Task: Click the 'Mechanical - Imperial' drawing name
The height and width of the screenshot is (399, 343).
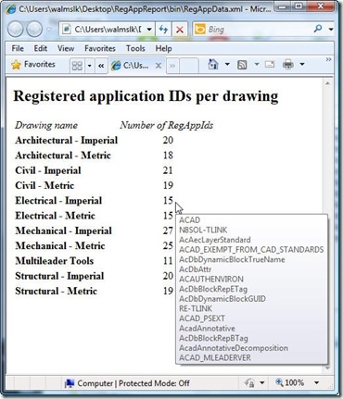Action: click(x=64, y=231)
